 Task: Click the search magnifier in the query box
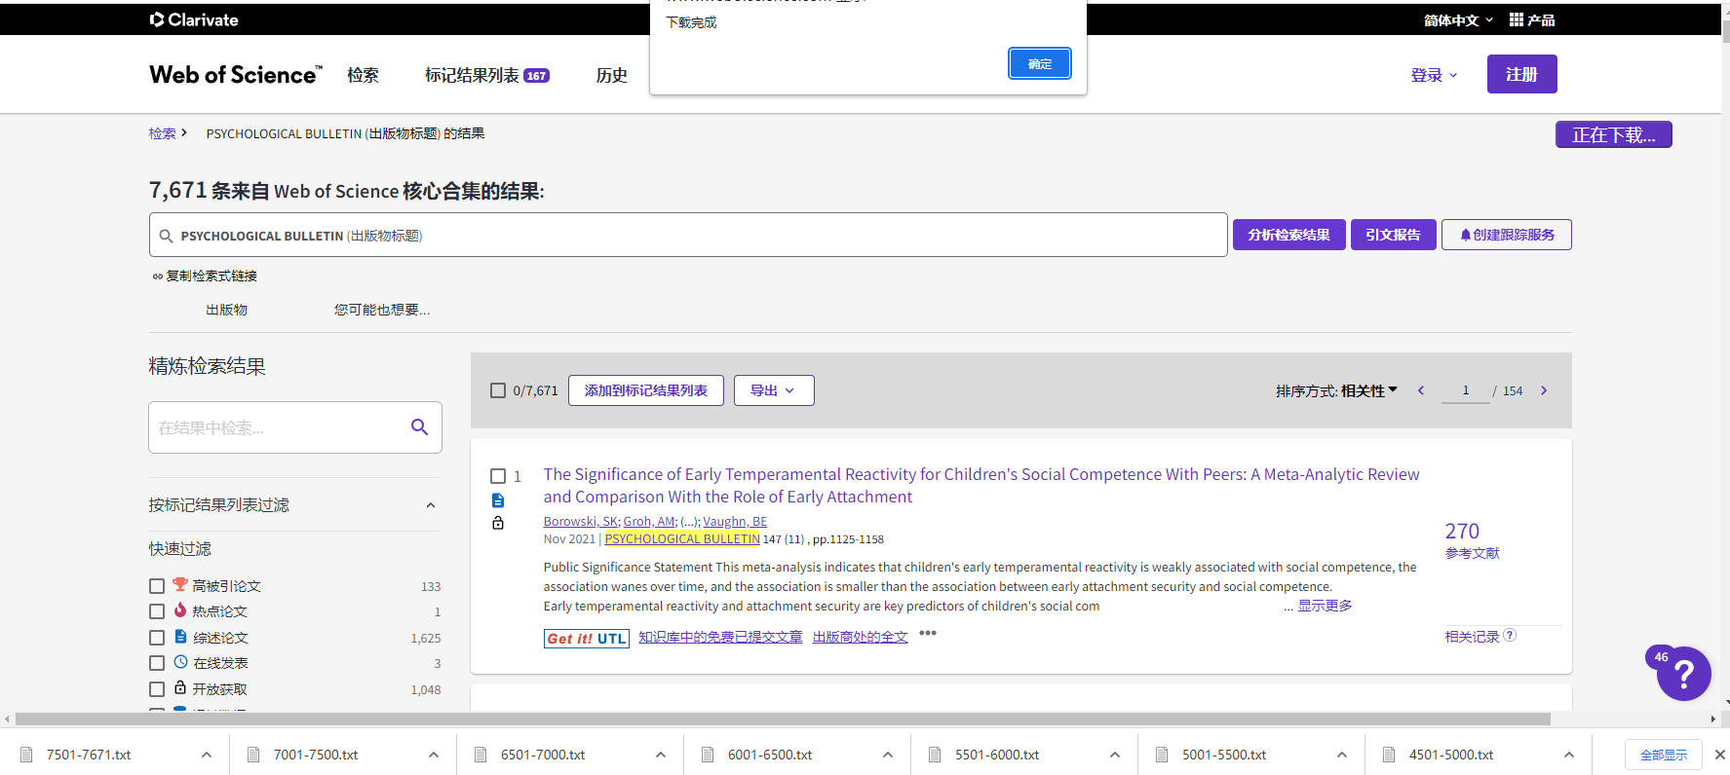166,236
